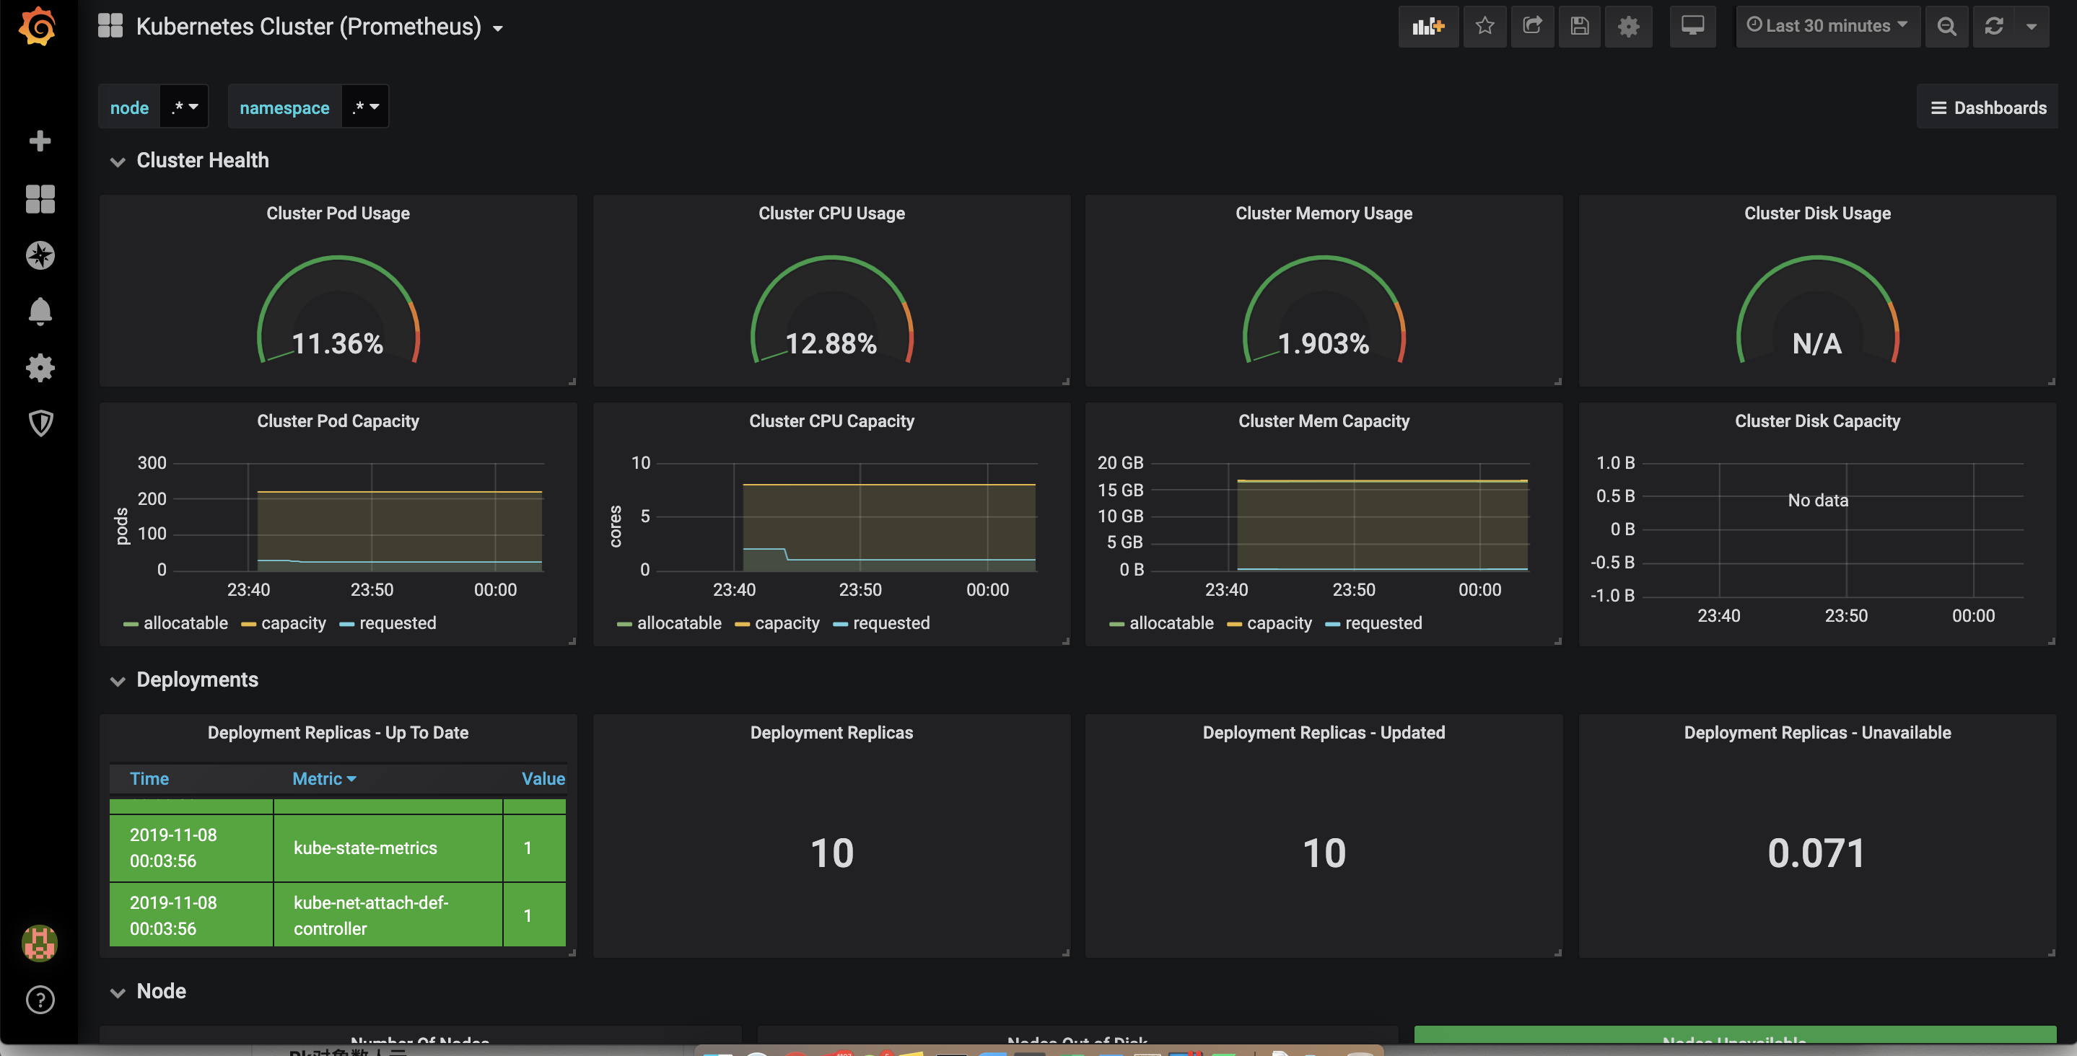The width and height of the screenshot is (2077, 1056).
Task: Click the Cluster CPU Usage panel title
Action: [831, 214]
